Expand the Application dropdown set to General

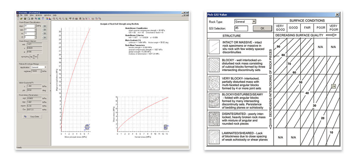pyautogui.click(x=46, y=67)
